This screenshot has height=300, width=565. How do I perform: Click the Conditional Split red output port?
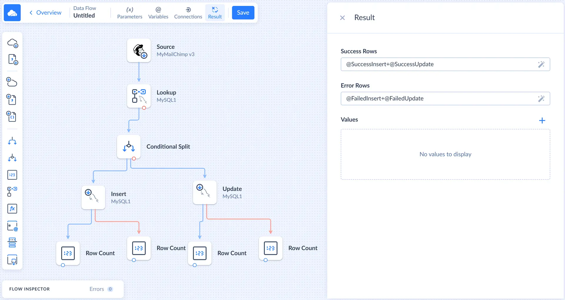coord(134,159)
